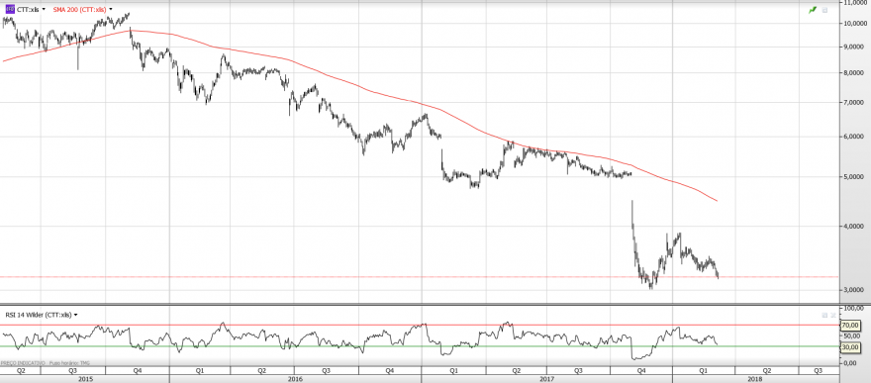Click the Q1 quarter label of 2018
Screen dimensions: 871x383
704,370
